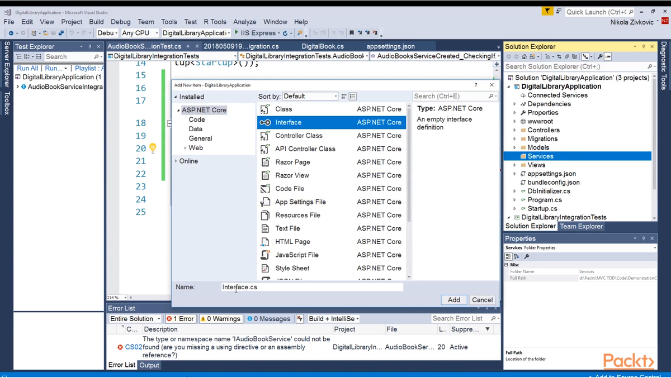Open the Any CPU platform dropdown
This screenshot has width=671, height=378.
click(140, 33)
